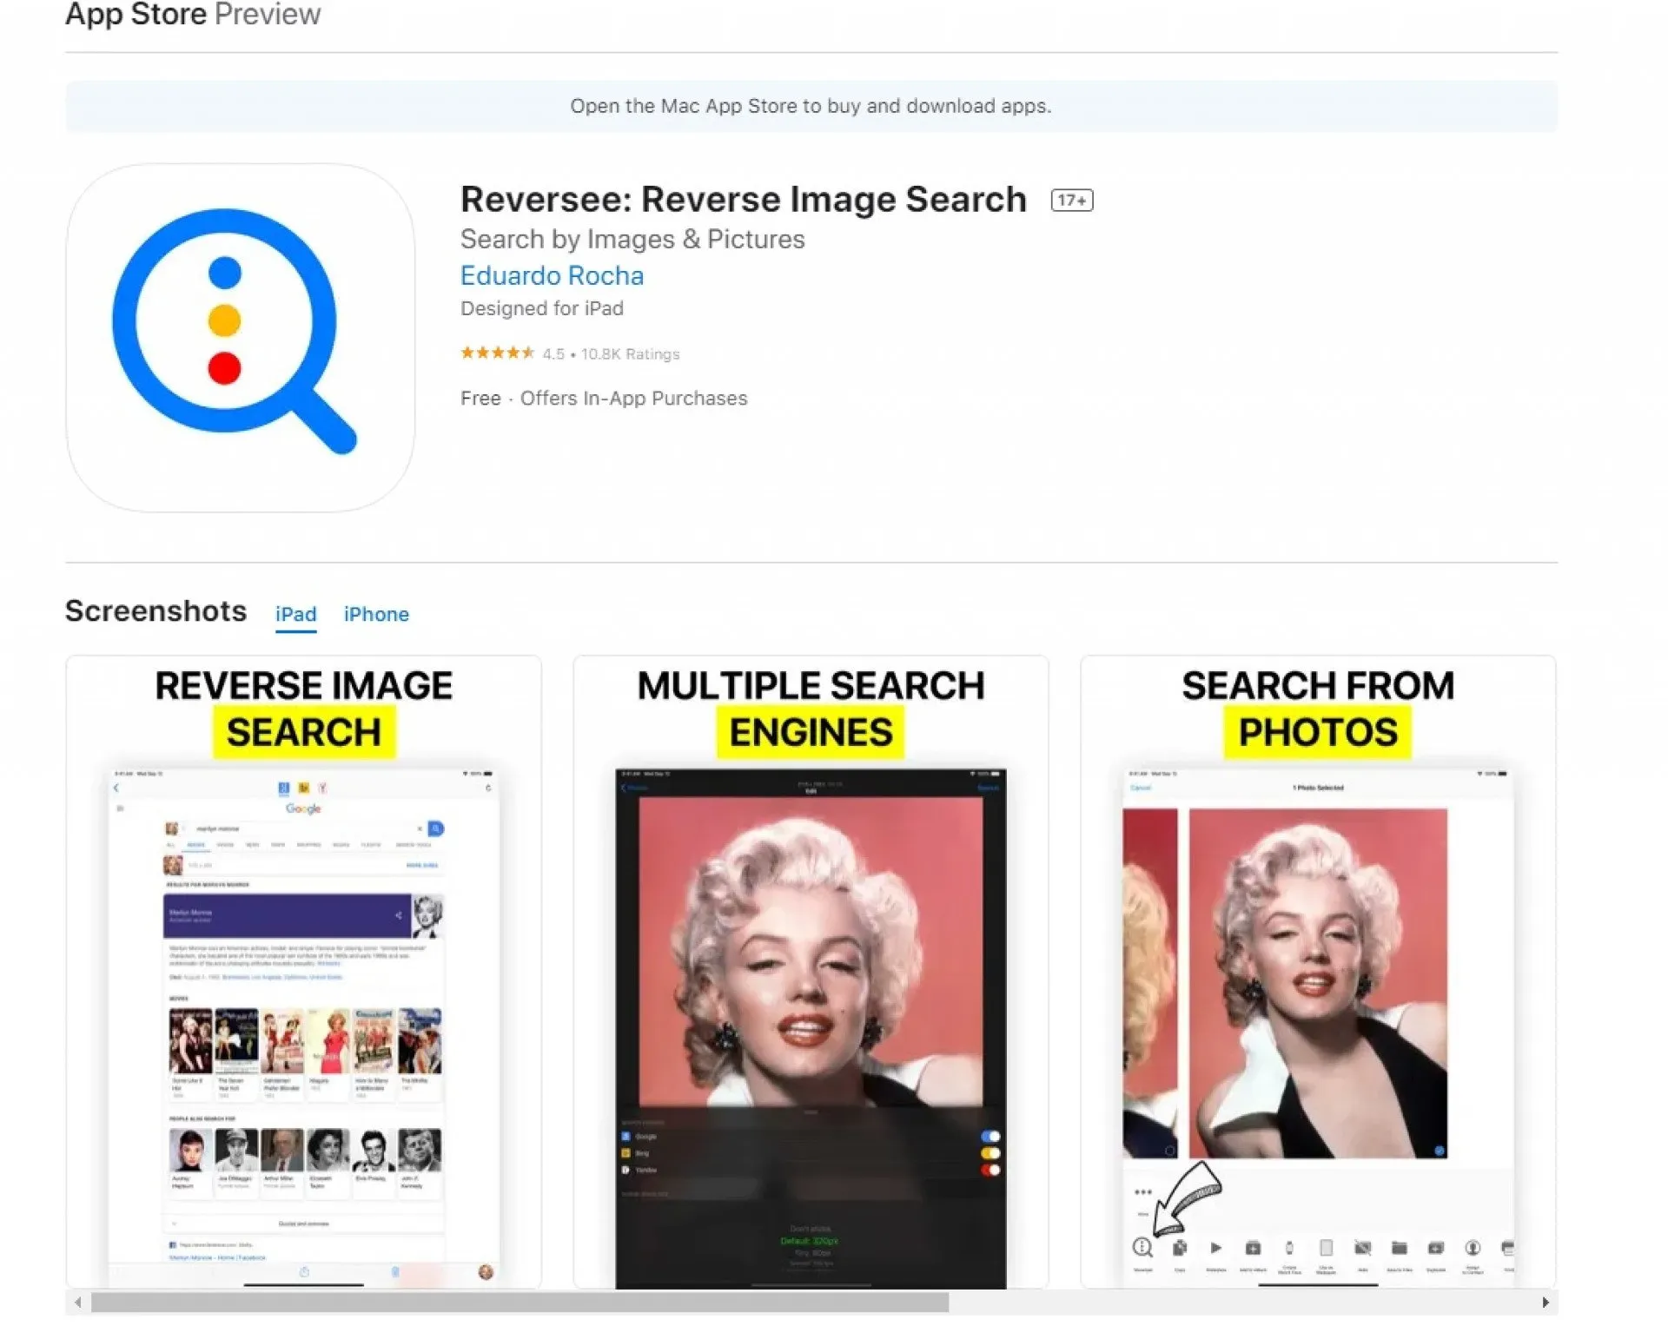Tap the Create Watch Face icon

click(x=1289, y=1248)
